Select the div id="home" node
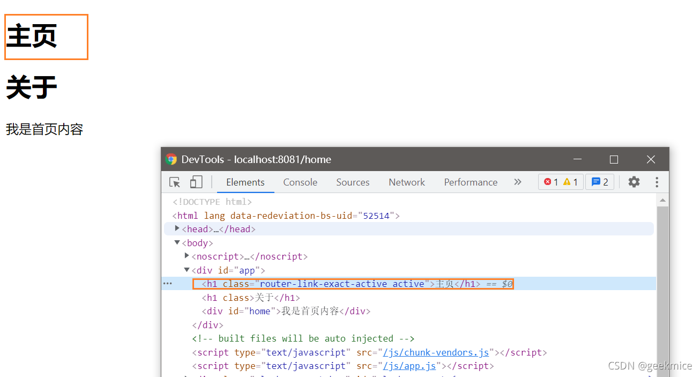 pos(286,311)
